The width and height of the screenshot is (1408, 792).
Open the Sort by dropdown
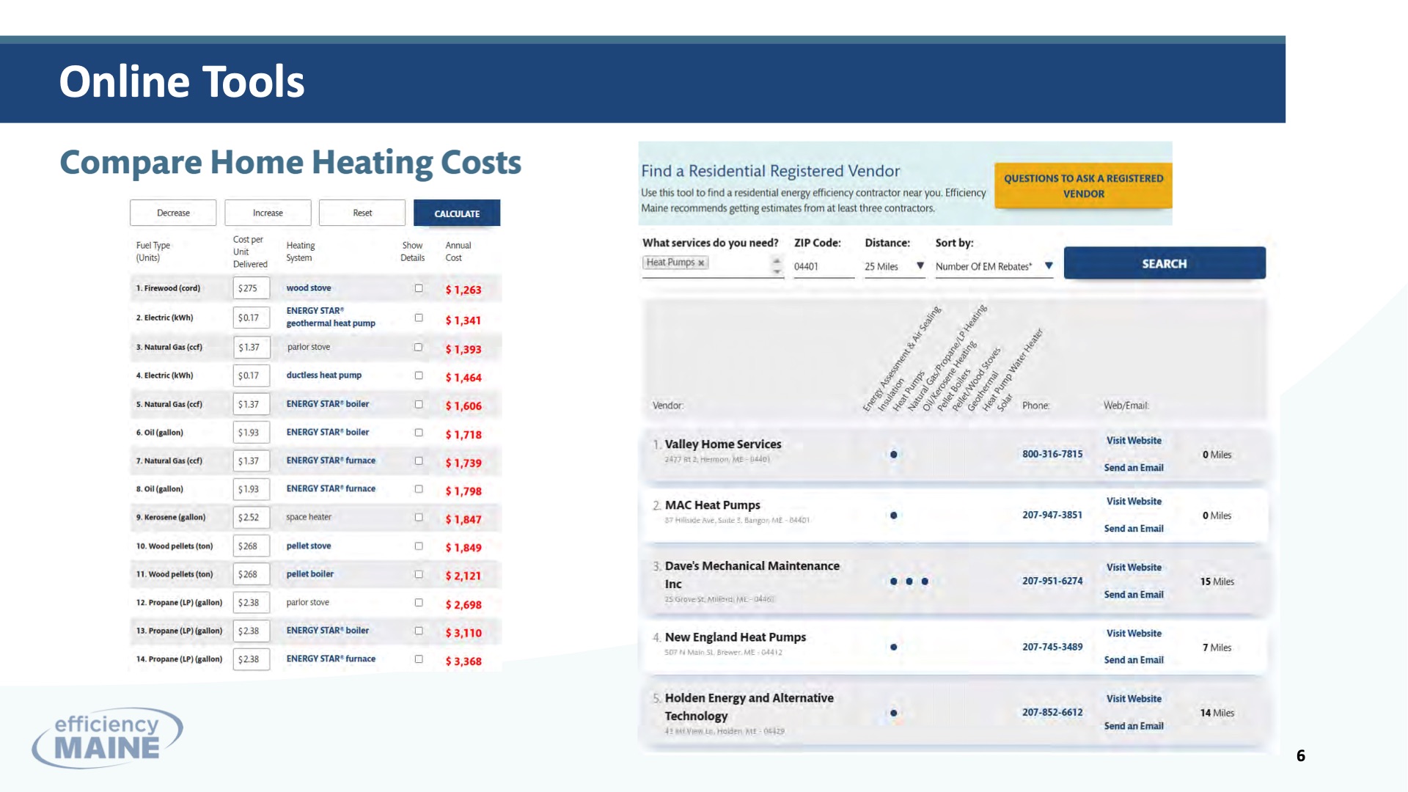point(994,266)
